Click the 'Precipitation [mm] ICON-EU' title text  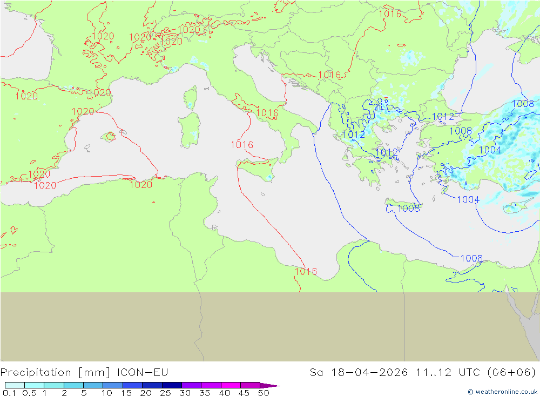[84, 373]
